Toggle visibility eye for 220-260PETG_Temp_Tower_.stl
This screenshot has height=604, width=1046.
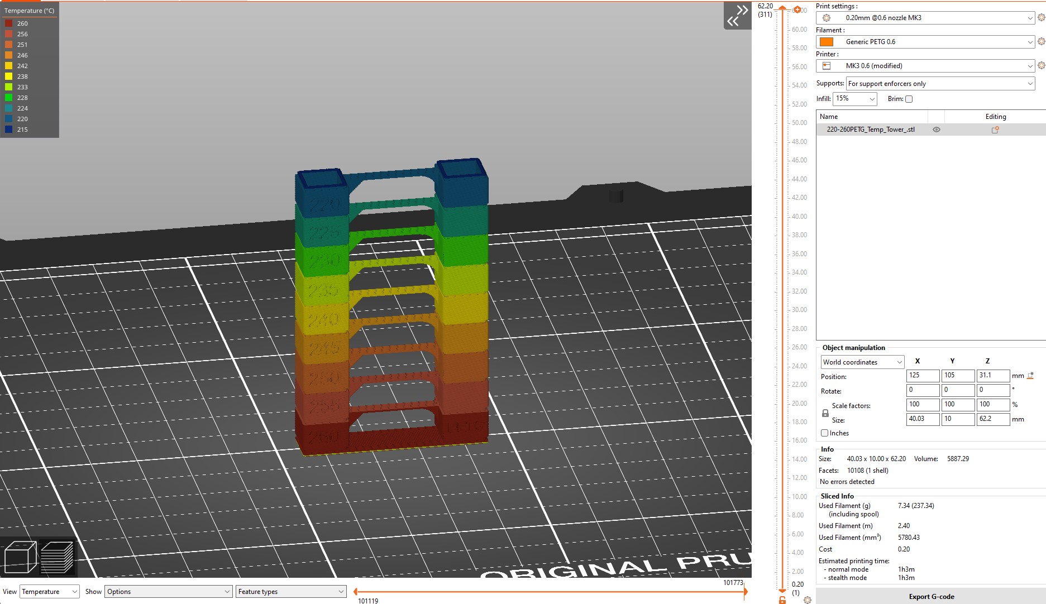[x=937, y=129]
